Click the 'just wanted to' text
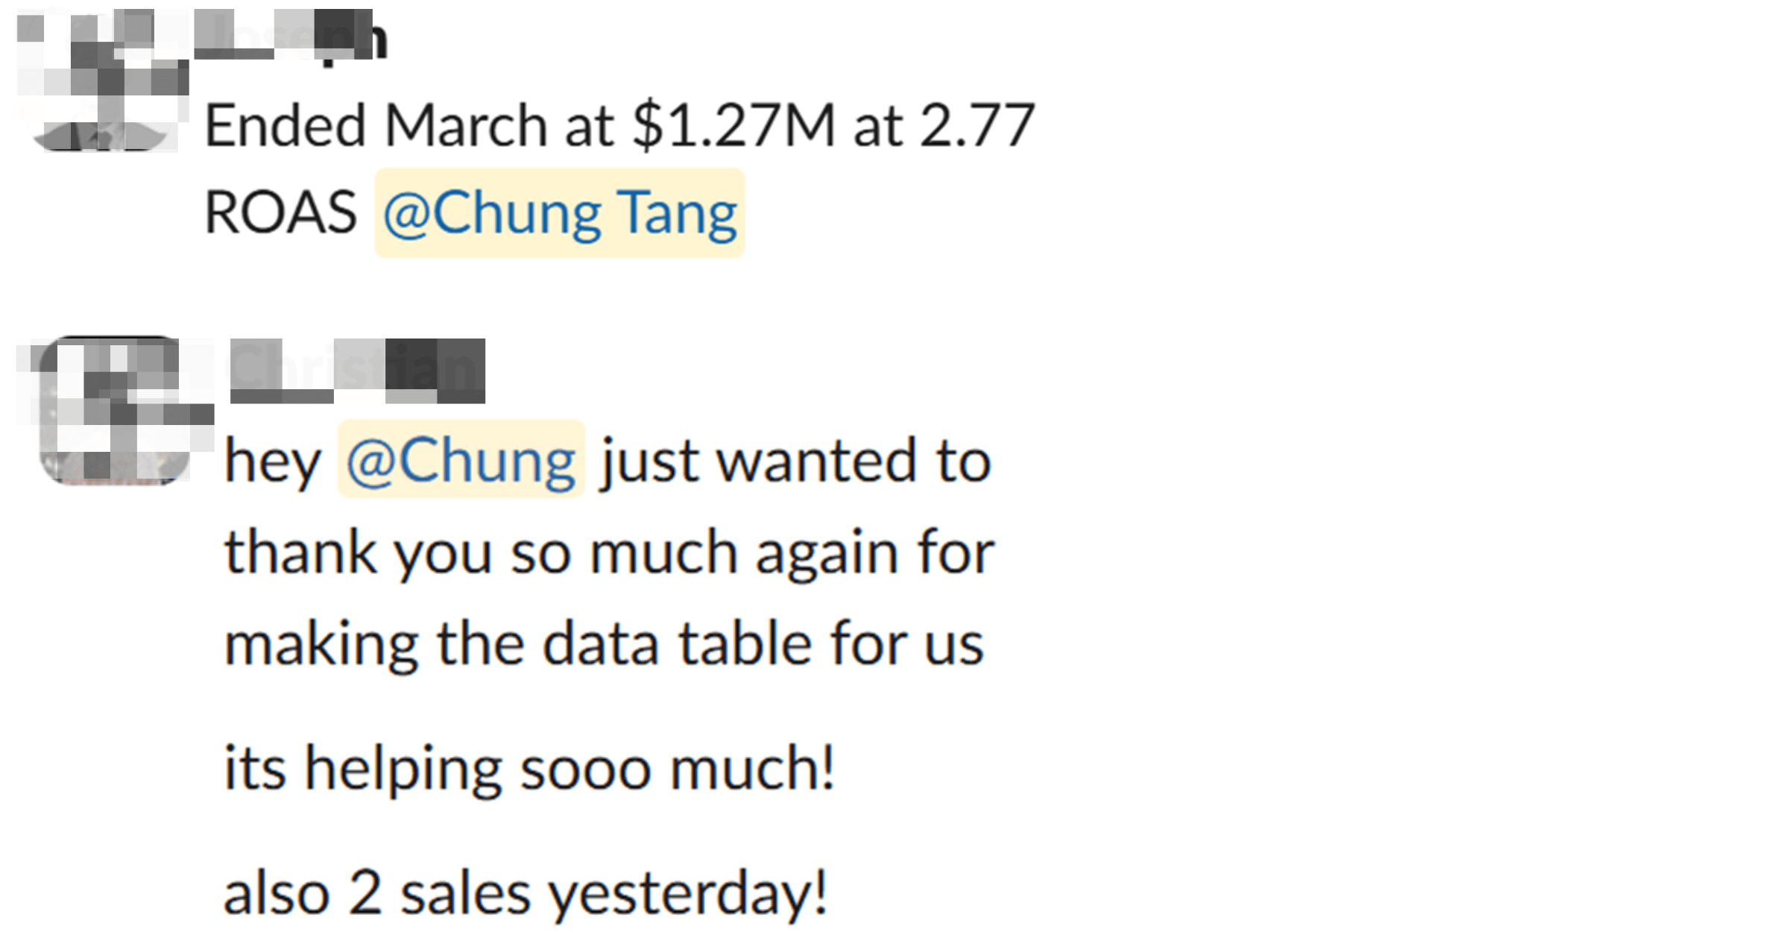The height and width of the screenshot is (935, 1789). [x=795, y=462]
